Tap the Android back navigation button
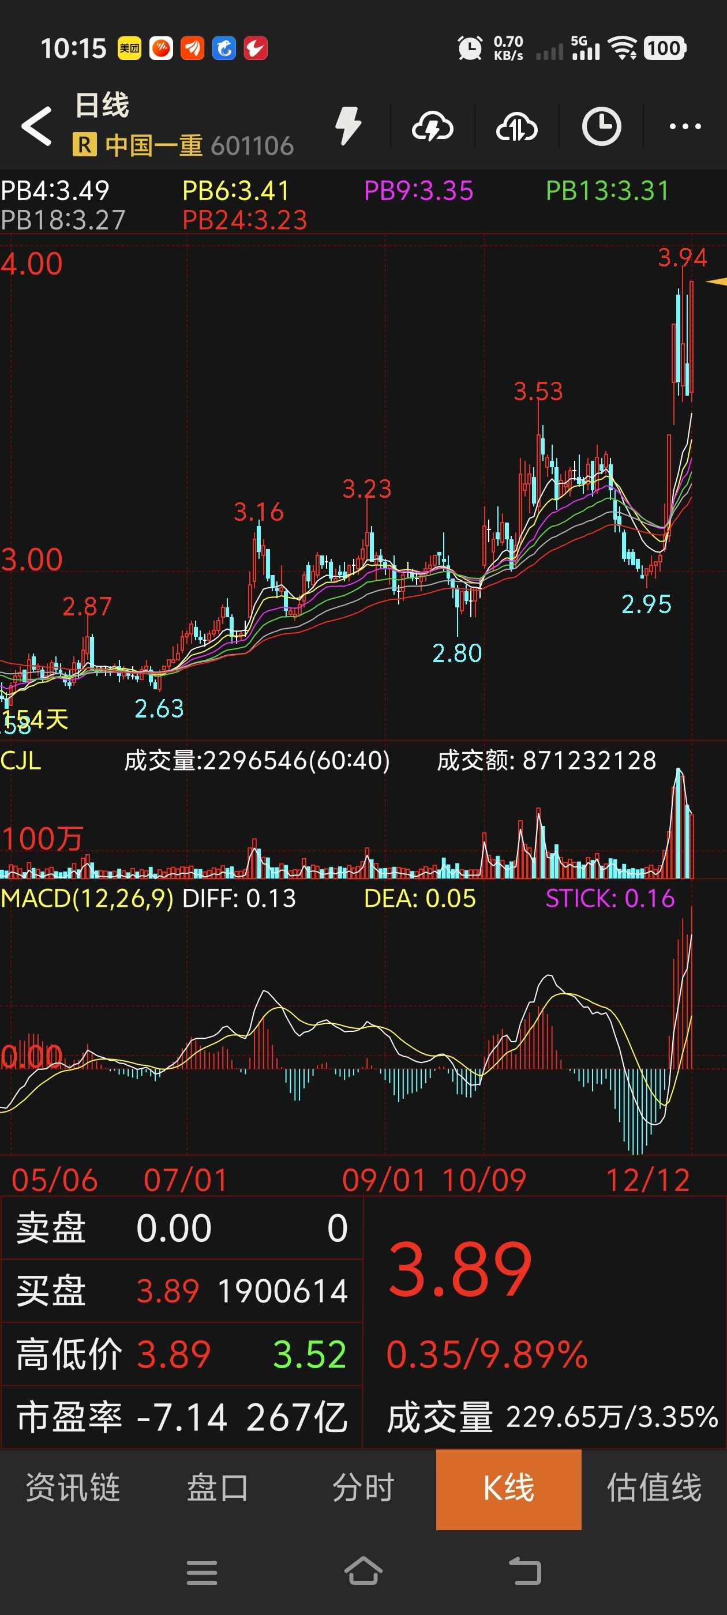This screenshot has width=727, height=1615. point(524,1572)
